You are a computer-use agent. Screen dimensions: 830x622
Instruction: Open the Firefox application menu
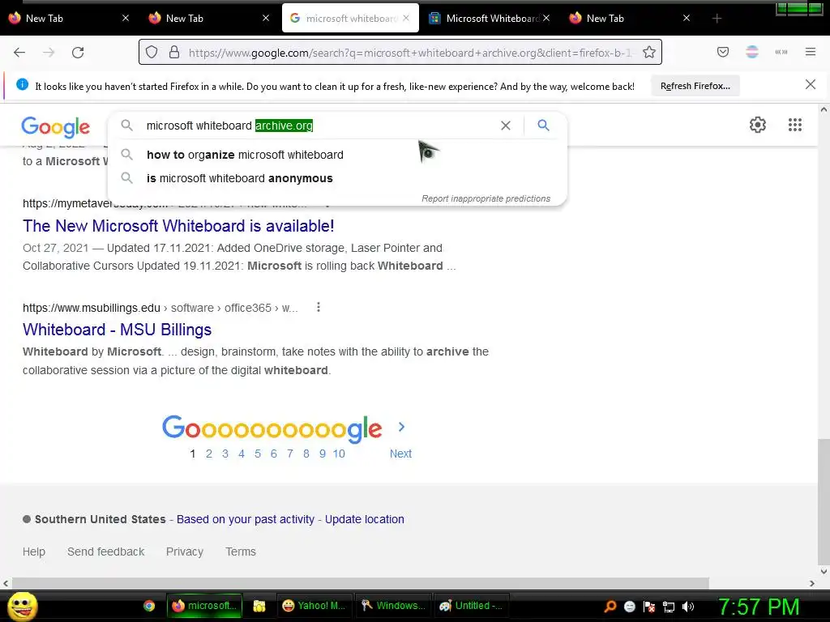click(x=811, y=52)
